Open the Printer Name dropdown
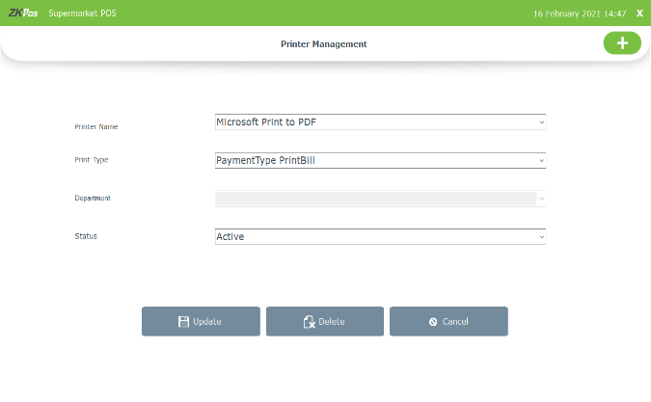651x402 pixels. click(x=380, y=122)
